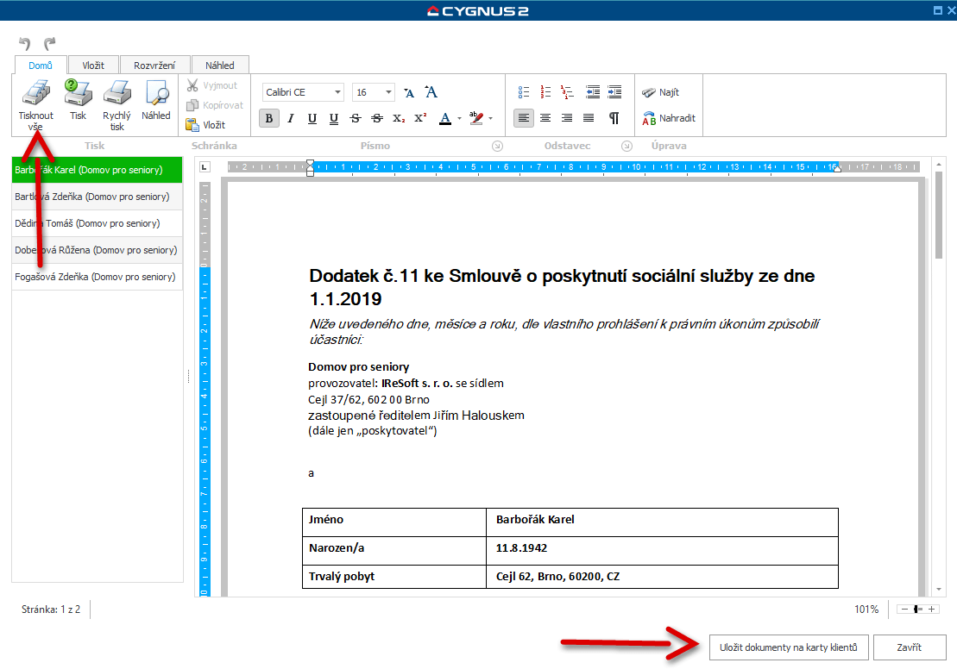
Task: Click the zoom slider handle
Action: coord(916,610)
